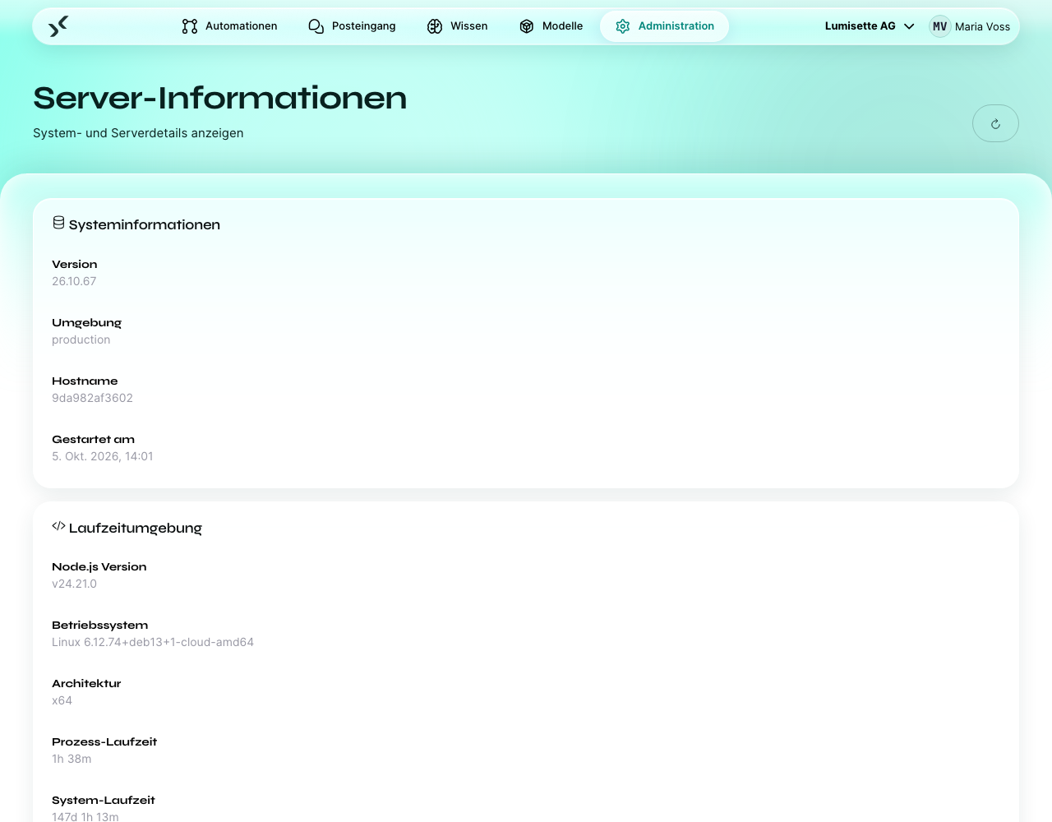Click the Server-Informationen page title
The image size is (1052, 822).
(x=219, y=98)
